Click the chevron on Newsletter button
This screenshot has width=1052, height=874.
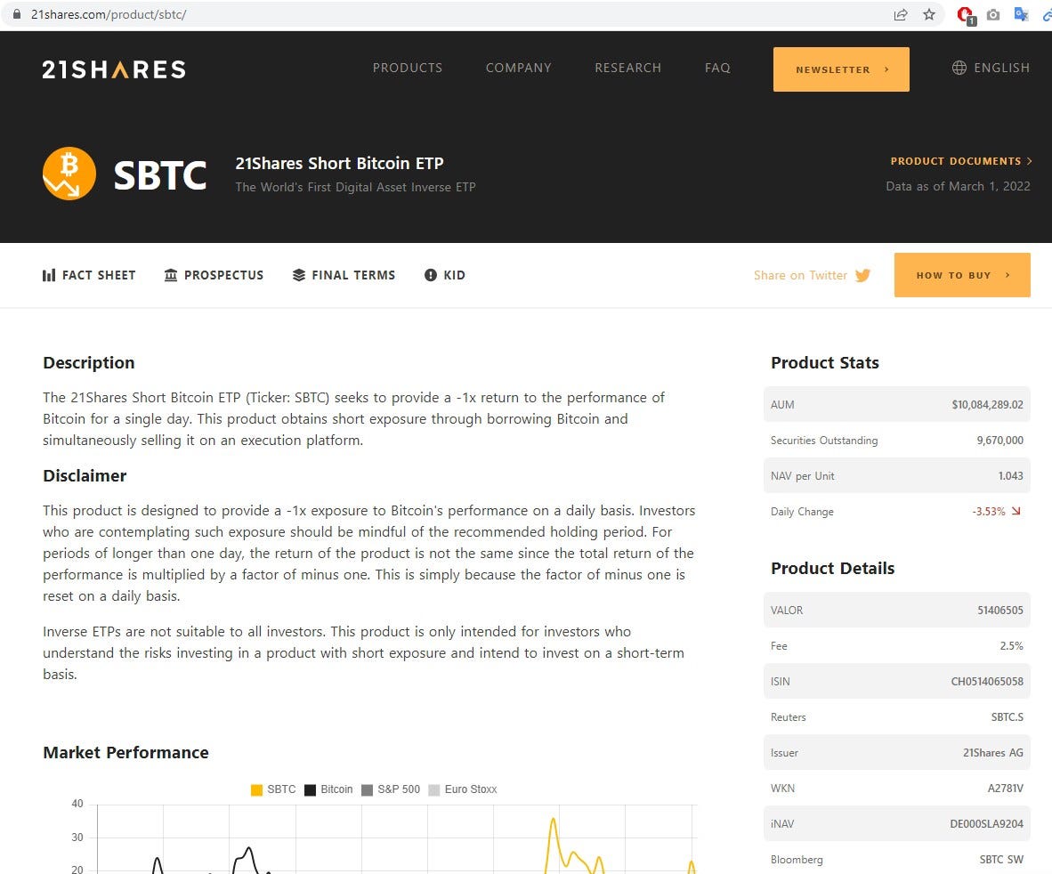pyautogui.click(x=886, y=69)
